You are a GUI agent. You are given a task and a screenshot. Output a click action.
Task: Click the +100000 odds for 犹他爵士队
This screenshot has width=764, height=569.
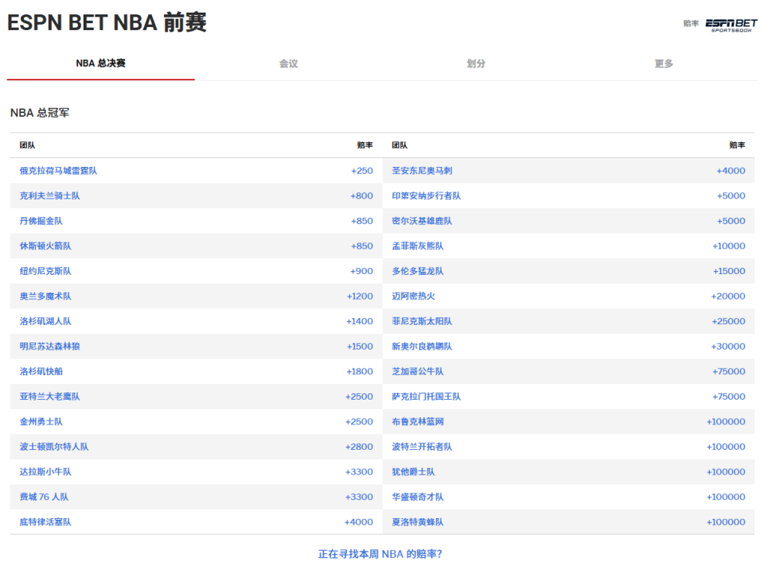[x=726, y=472]
